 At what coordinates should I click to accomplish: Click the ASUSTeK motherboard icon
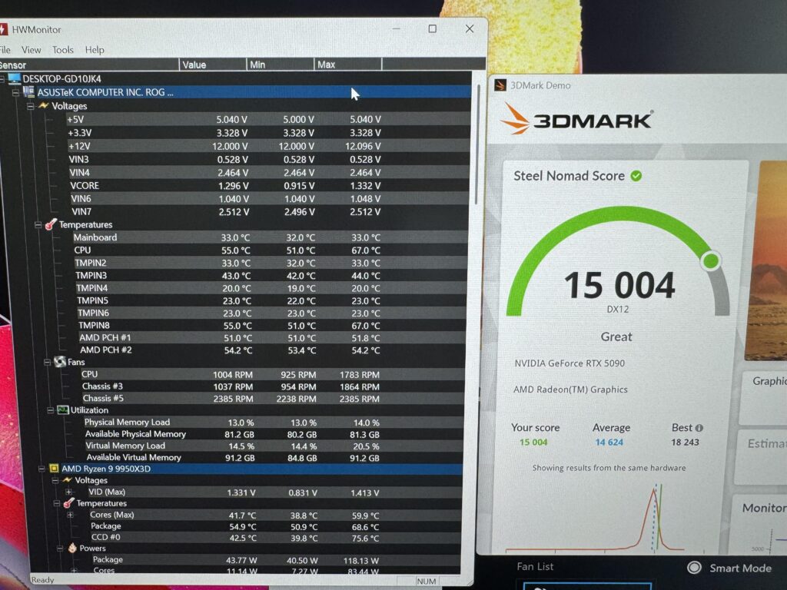pyautogui.click(x=28, y=92)
